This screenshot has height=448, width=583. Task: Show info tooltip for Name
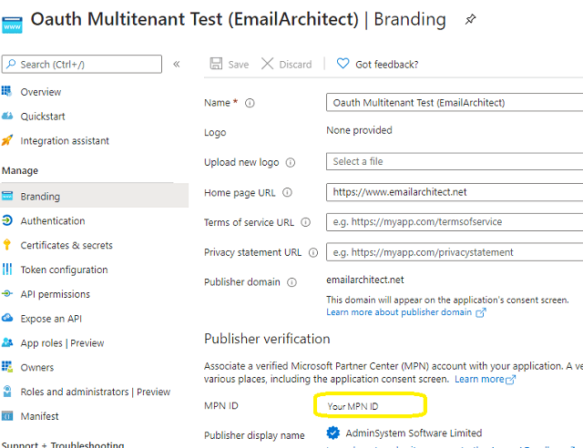click(x=250, y=103)
